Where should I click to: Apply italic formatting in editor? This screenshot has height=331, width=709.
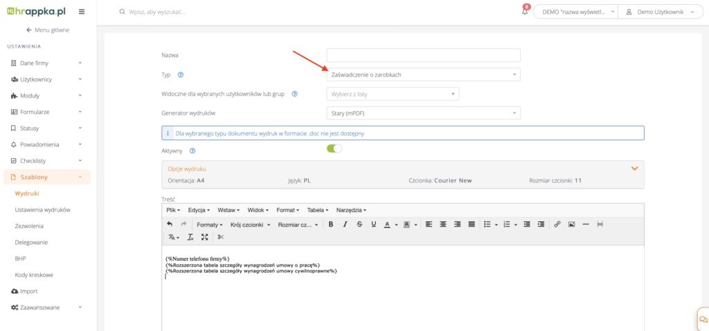click(x=345, y=225)
